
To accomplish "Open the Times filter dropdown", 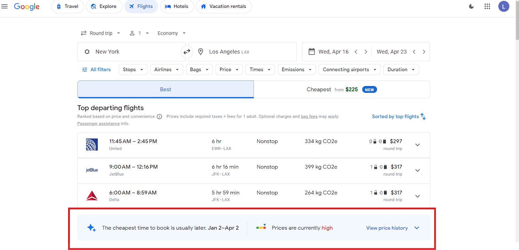I will 260,70.
